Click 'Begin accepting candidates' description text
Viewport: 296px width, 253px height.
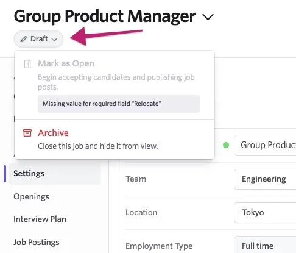tap(116, 82)
